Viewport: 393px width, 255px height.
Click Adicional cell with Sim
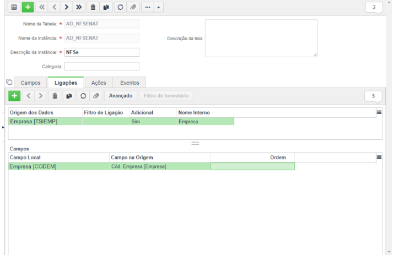point(153,122)
